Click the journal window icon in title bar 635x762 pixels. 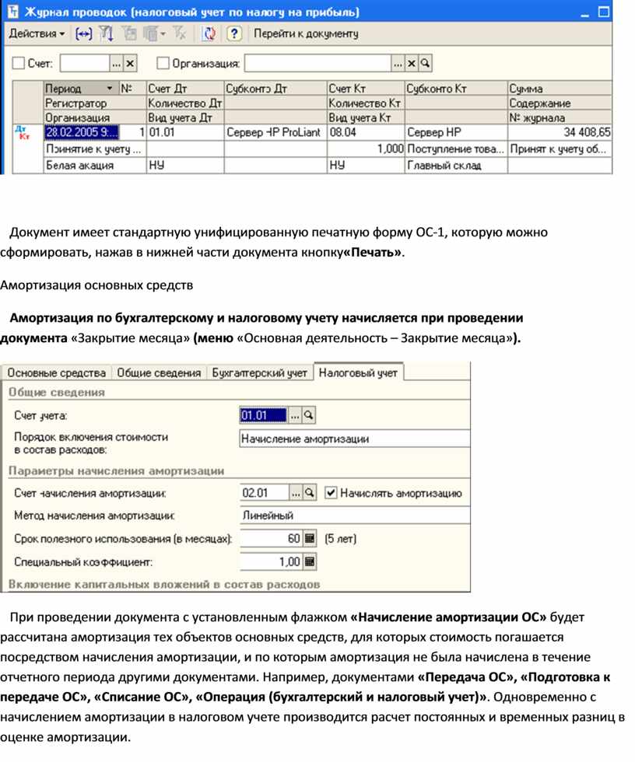[x=12, y=12]
